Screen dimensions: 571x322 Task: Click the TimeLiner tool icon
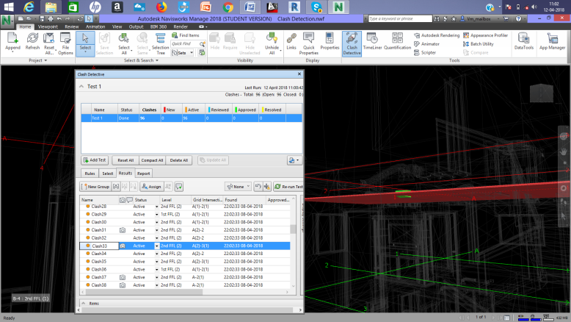pyautogui.click(x=372, y=41)
